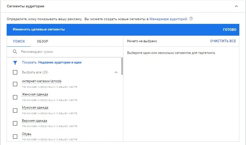
Task: Collapse the Выбрать все list chevron
Action: pyautogui.click(x=116, y=72)
